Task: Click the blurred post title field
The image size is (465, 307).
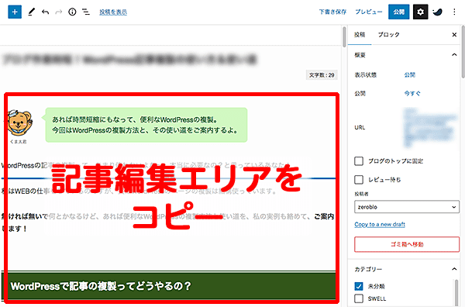Action: pyautogui.click(x=129, y=60)
